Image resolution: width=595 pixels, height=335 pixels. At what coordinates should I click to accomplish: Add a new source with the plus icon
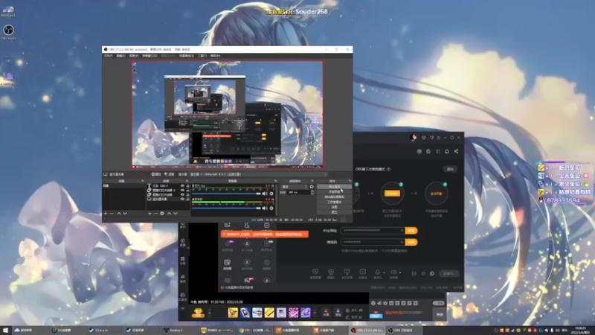[x=150, y=214]
